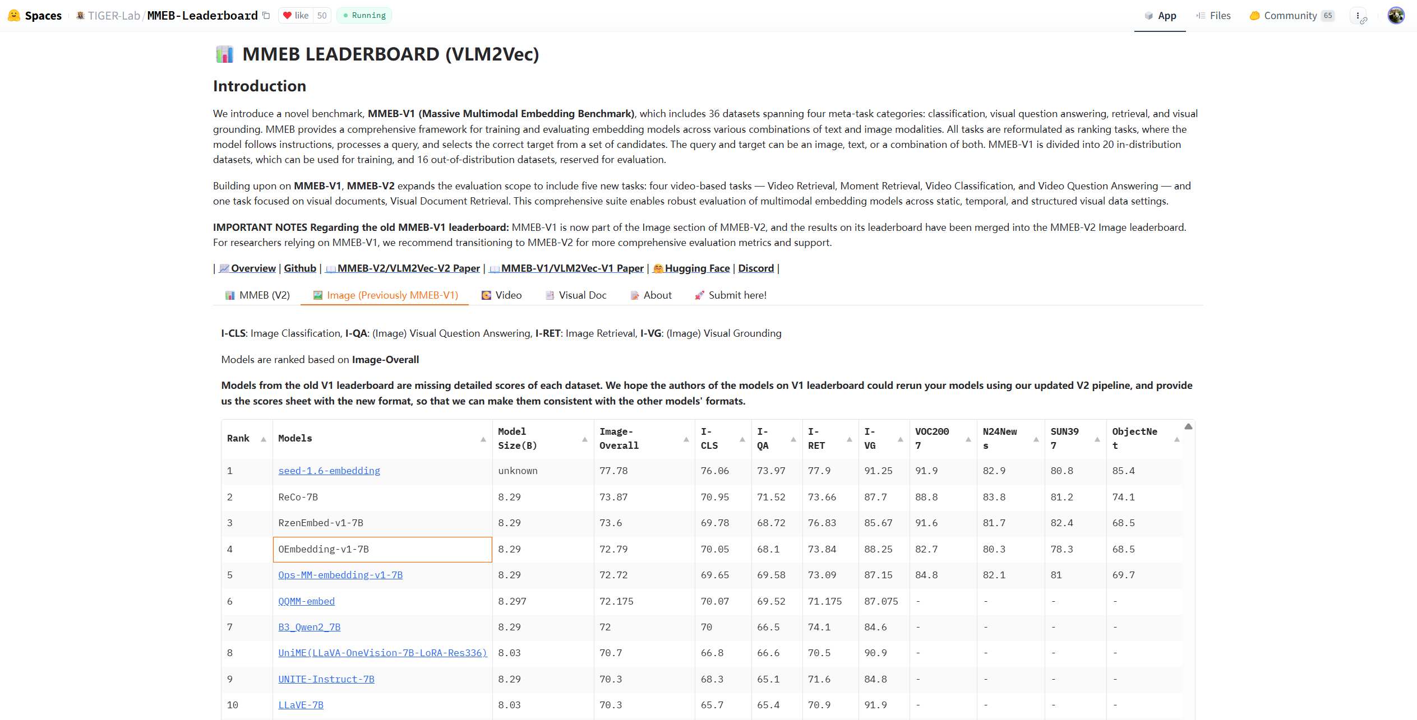1417x720 pixels.
Task: Switch to the Visual Doc tab
Action: coord(575,295)
